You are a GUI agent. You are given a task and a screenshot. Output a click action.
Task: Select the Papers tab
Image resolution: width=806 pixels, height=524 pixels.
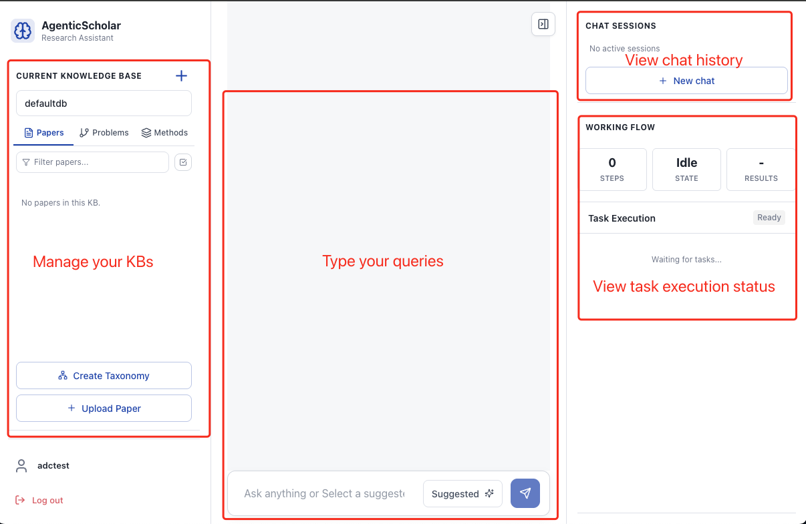43,132
